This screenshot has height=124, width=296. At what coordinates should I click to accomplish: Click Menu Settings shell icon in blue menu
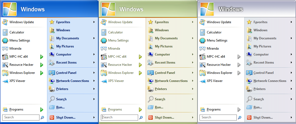pyautogui.click(x=5, y=40)
